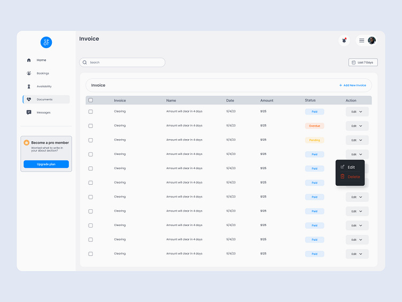Check the sixth invoice row checkbox
Image resolution: width=402 pixels, height=302 pixels.
click(90, 183)
